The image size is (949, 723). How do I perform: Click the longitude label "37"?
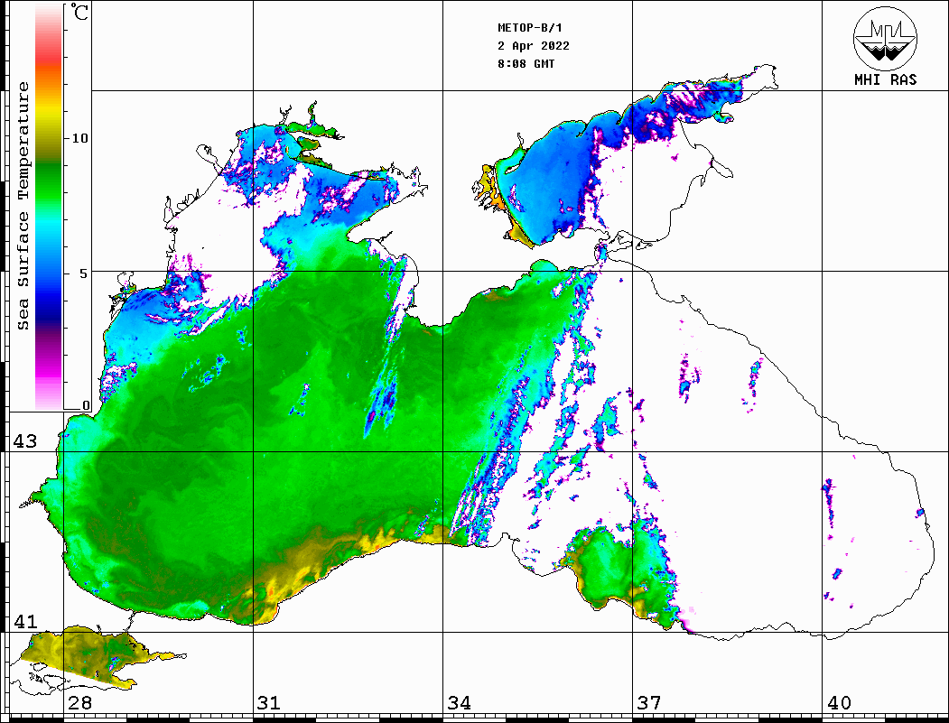coord(649,702)
